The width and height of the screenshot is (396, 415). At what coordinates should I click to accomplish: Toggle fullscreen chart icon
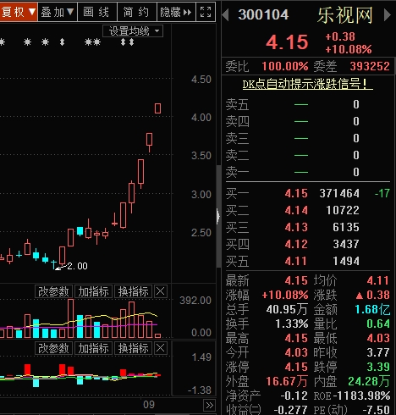[x=206, y=12]
